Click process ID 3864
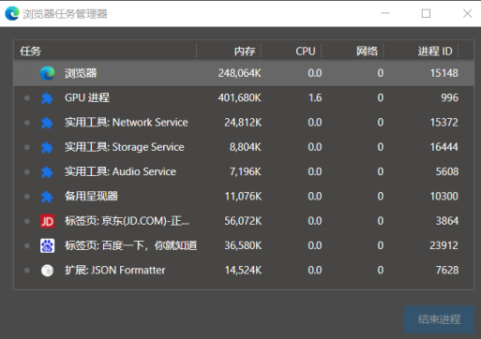 point(447,221)
